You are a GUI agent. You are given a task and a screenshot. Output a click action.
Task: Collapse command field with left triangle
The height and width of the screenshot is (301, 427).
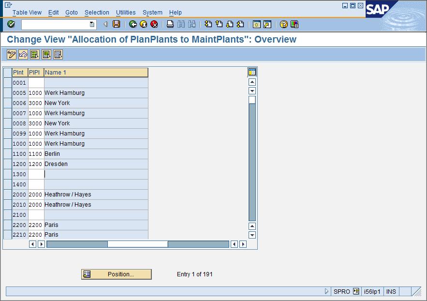(105, 24)
